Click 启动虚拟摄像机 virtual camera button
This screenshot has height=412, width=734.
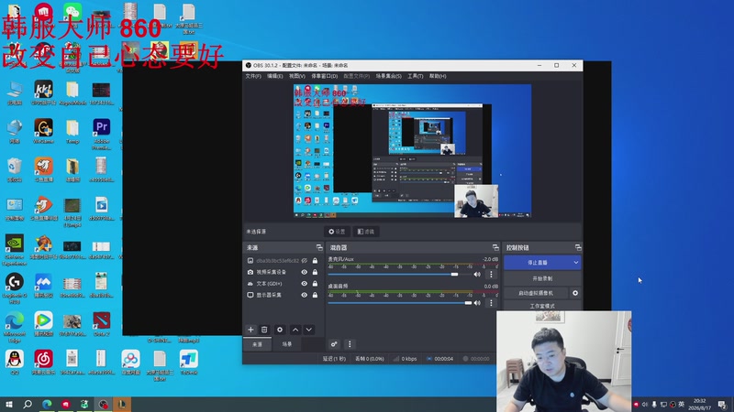point(536,293)
